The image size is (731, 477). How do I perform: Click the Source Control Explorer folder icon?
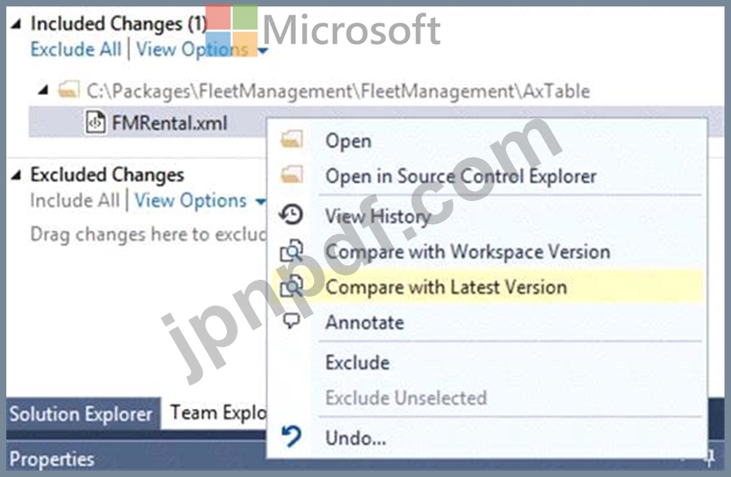point(292,176)
